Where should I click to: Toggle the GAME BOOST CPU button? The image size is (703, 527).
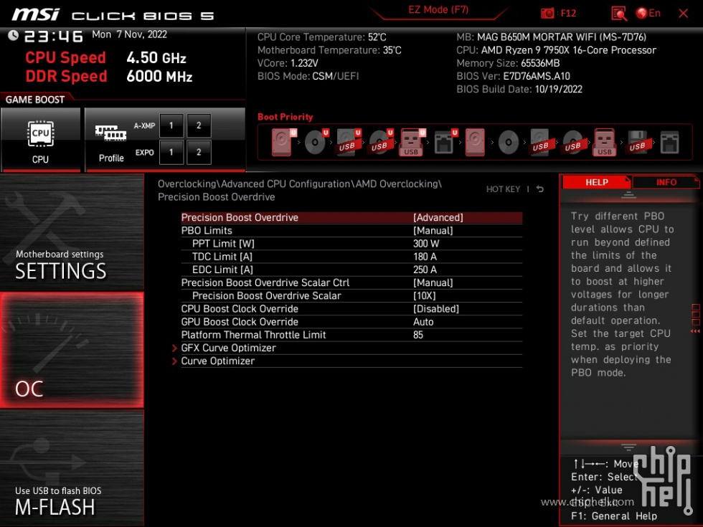(40, 139)
